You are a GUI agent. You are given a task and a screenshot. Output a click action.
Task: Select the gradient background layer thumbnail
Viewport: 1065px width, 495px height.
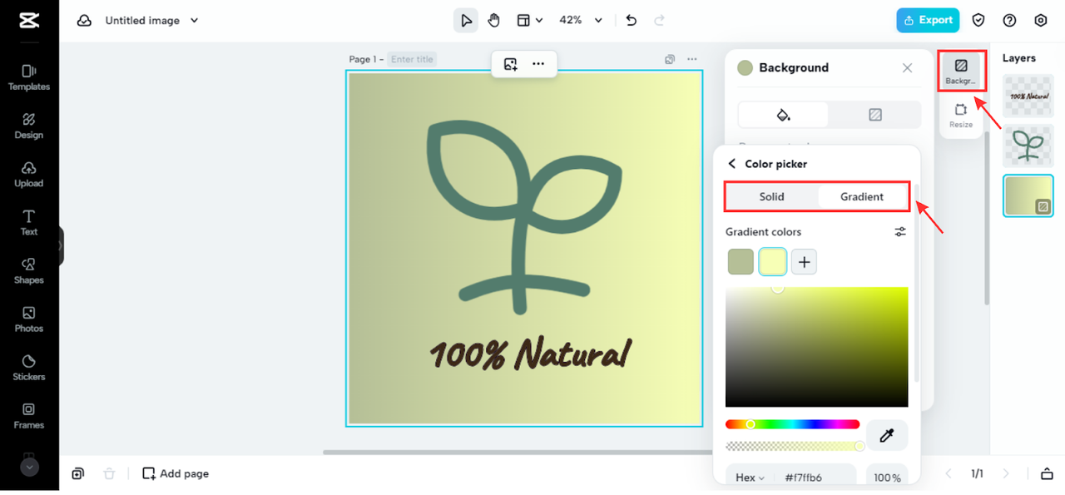[1028, 196]
